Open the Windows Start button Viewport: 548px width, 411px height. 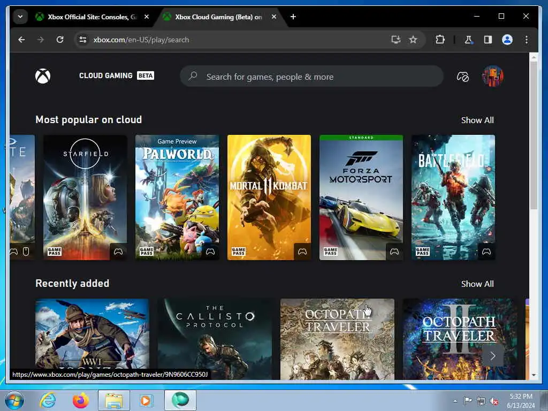click(14, 400)
